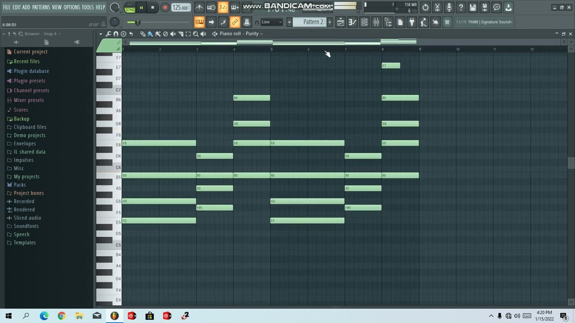Open the microphone audio recording icon
The height and width of the screenshot is (323, 575).
click(449, 7)
